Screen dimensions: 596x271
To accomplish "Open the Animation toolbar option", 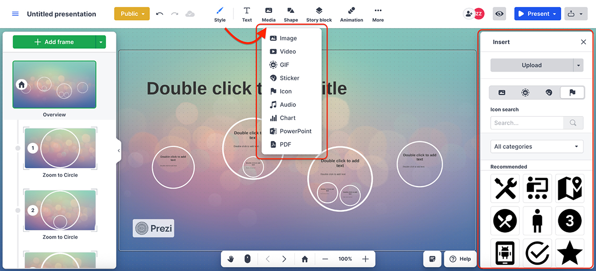I will [x=352, y=14].
